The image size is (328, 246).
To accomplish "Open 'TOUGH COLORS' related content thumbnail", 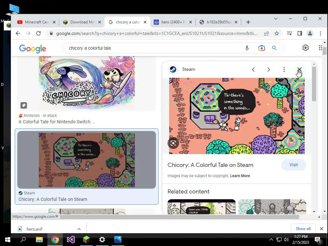I will [x=201, y=207].
